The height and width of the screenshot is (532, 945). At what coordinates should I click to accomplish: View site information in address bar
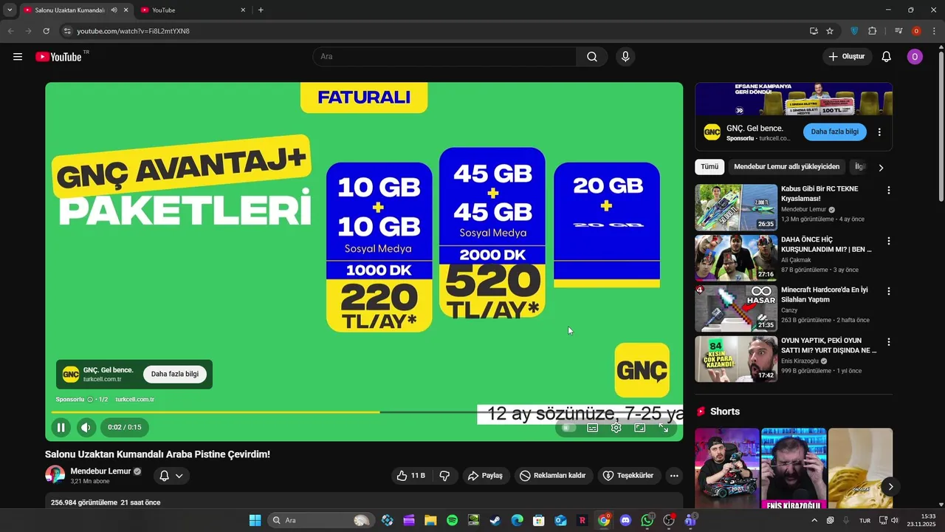[67, 31]
